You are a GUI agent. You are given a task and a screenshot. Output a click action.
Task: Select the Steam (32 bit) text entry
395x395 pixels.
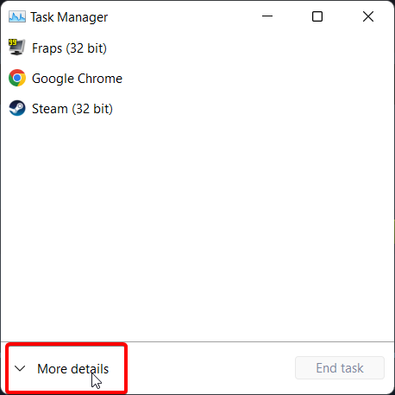(72, 109)
